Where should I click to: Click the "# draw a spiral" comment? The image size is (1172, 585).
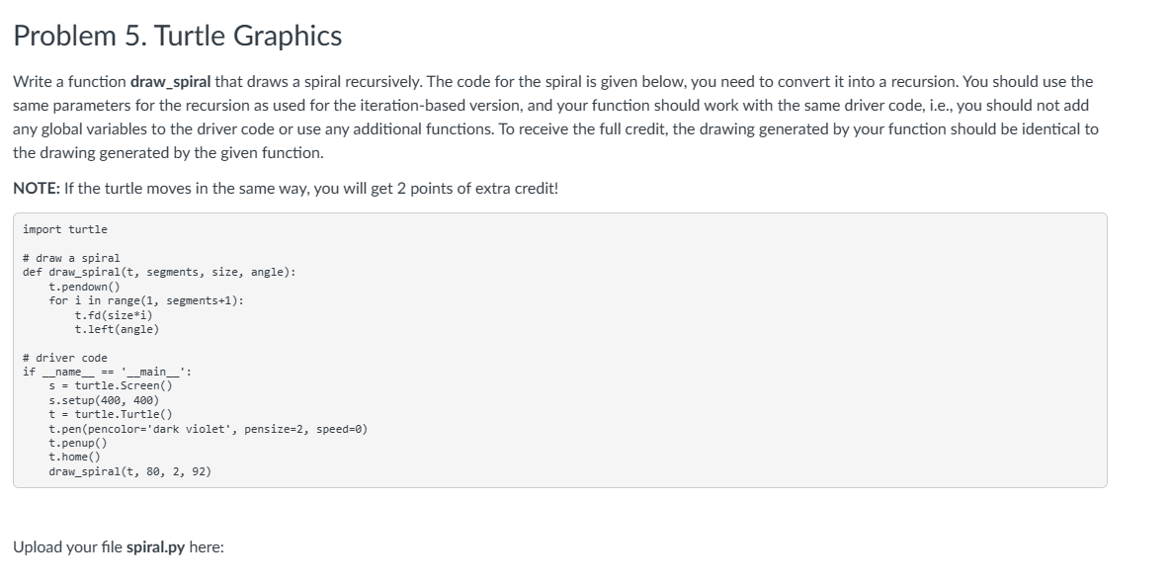pos(71,258)
